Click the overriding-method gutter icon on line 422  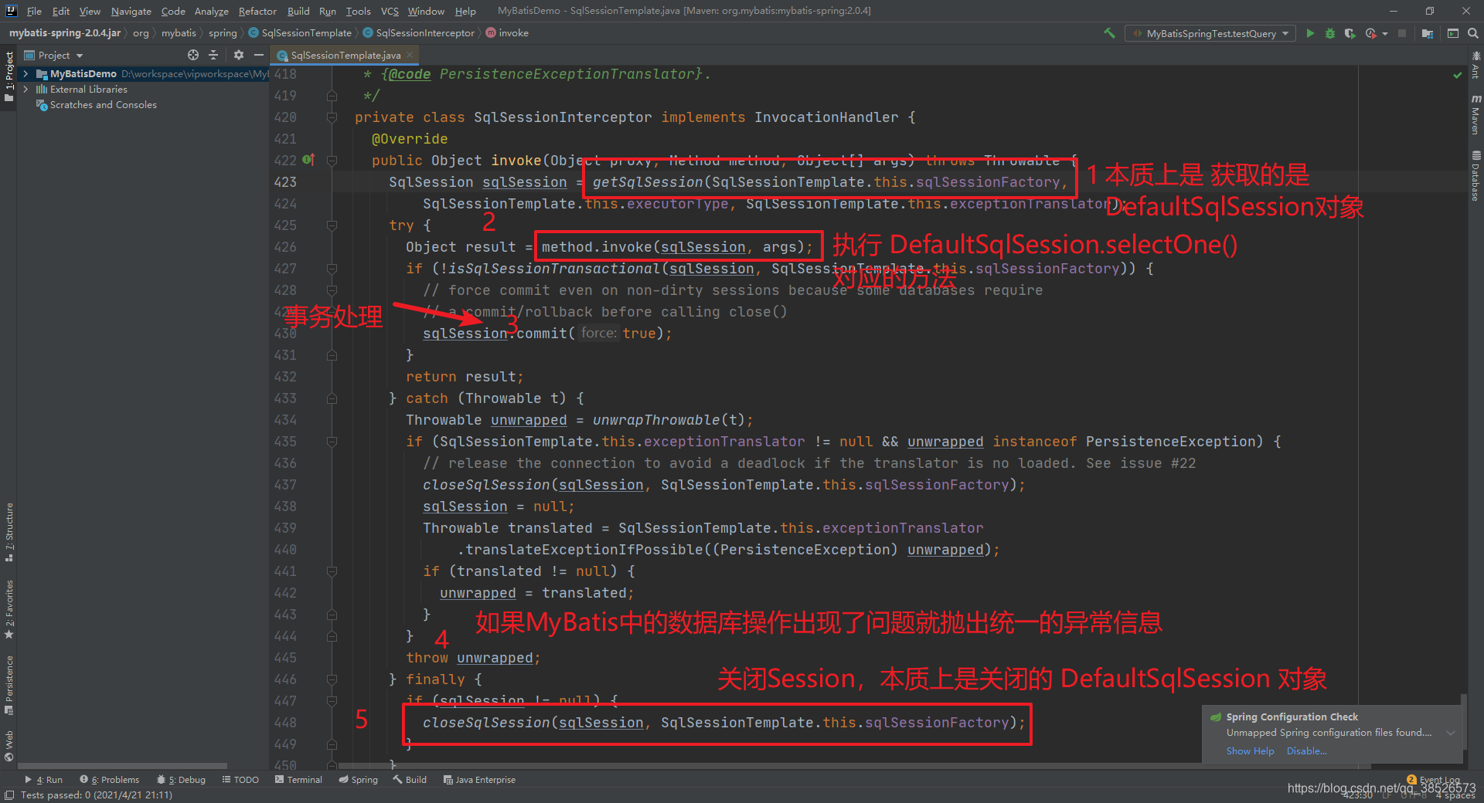[308, 160]
